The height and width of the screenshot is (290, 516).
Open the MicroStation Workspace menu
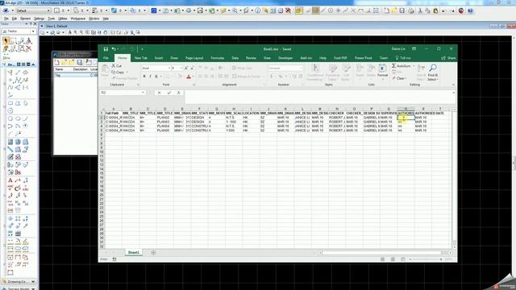click(78, 19)
